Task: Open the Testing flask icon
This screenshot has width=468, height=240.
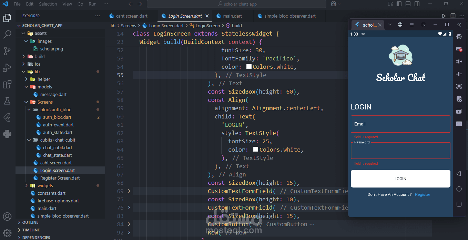Action: click(x=7, y=101)
